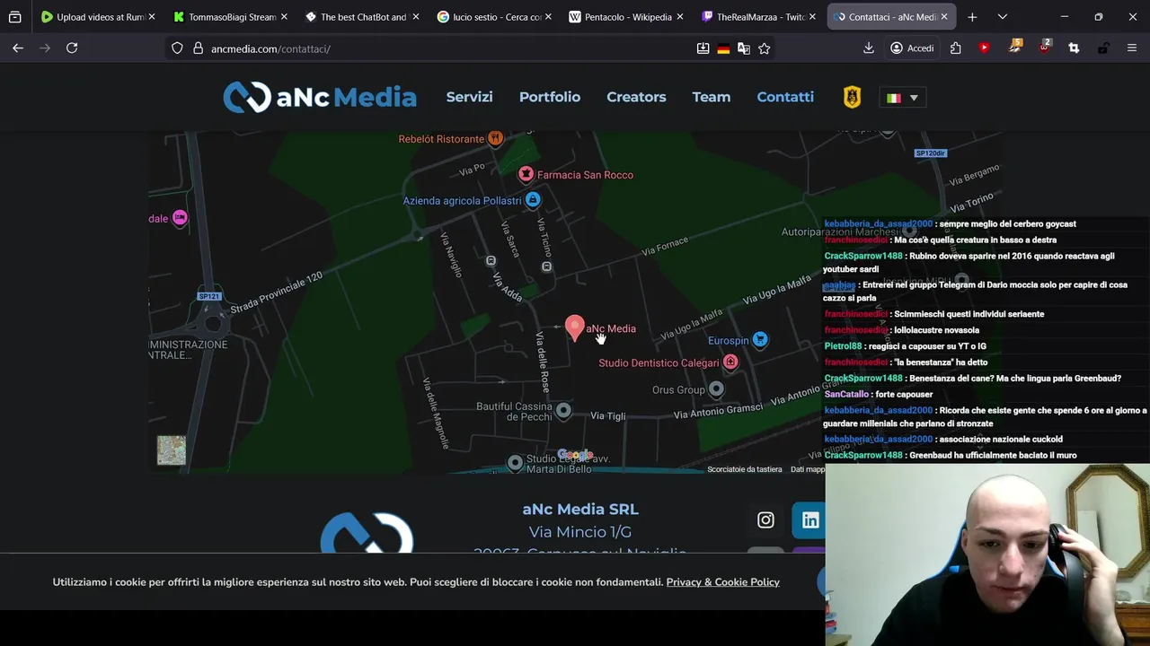Click the red play-button extension icon
The image size is (1150, 646).
(985, 48)
